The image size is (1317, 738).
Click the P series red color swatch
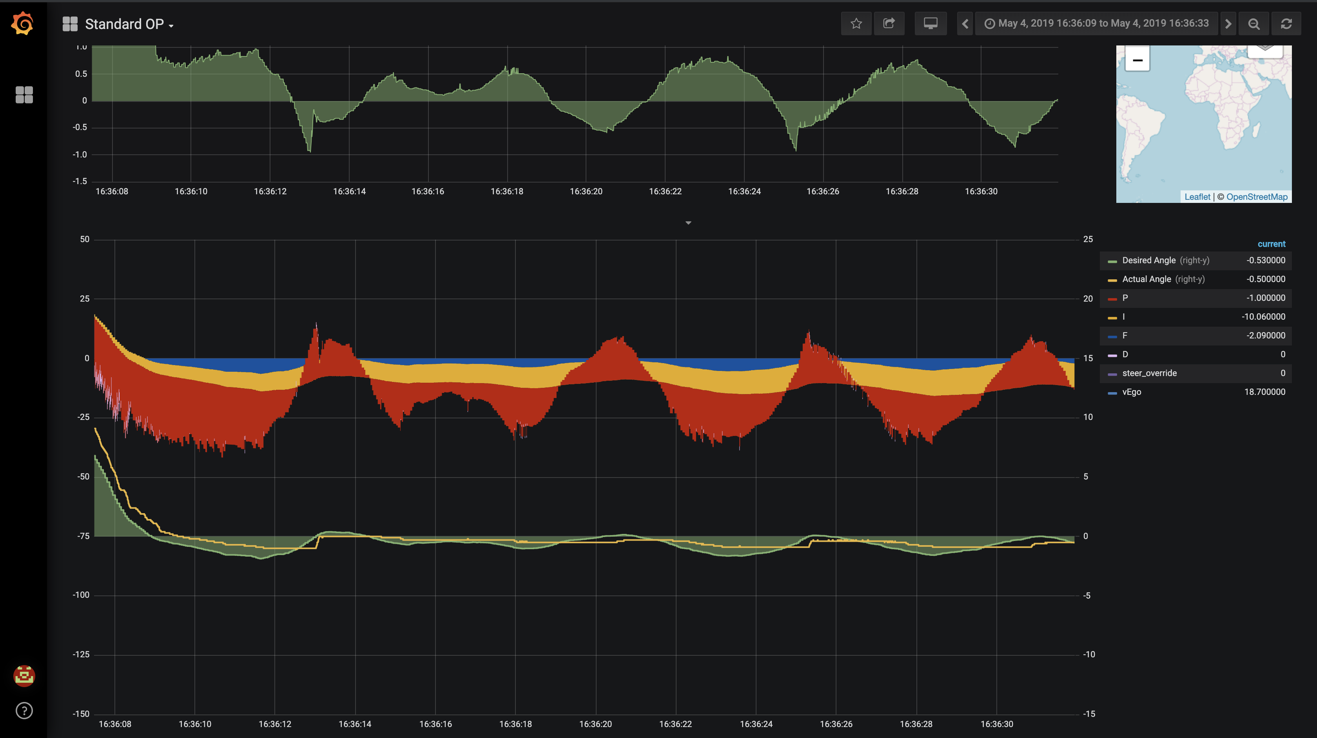(x=1112, y=298)
